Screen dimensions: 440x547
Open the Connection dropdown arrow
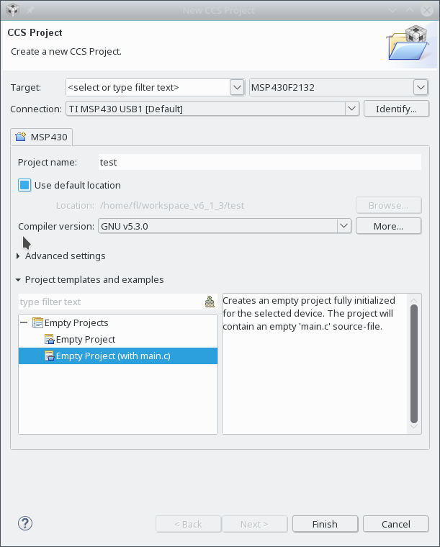[x=351, y=109]
